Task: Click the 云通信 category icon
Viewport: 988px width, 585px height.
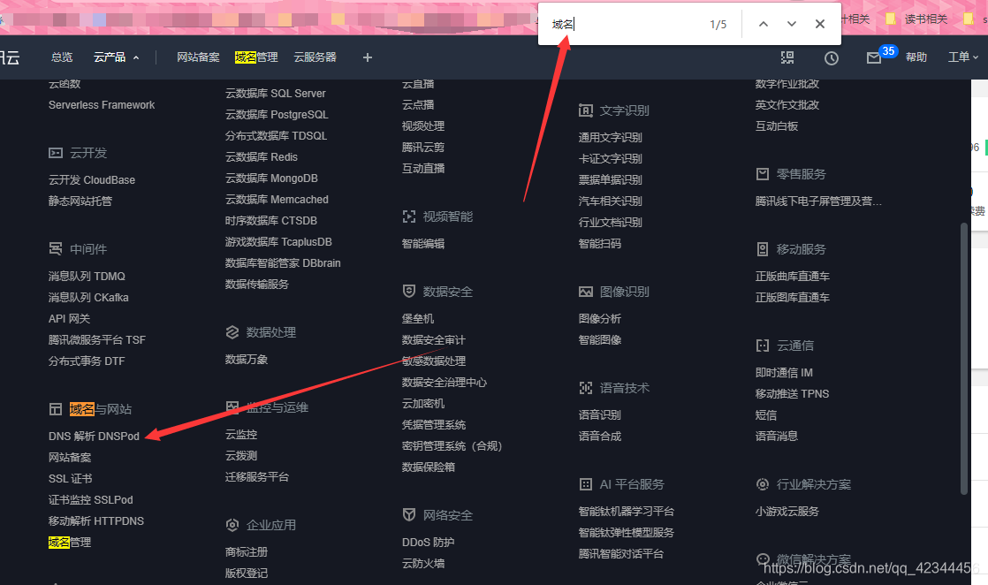Action: 763,346
